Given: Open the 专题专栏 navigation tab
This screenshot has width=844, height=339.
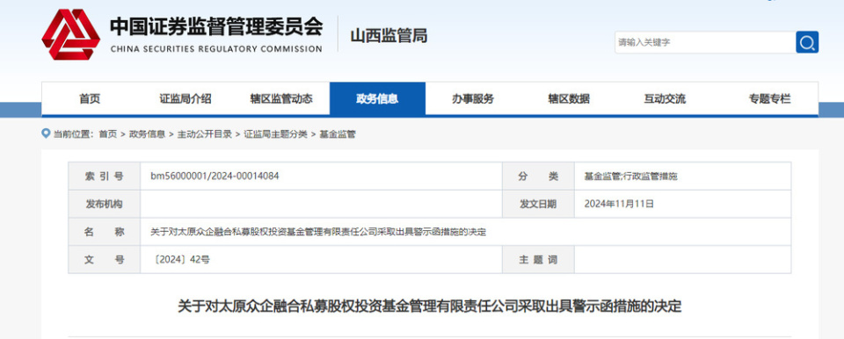Looking at the screenshot, I should click(770, 99).
